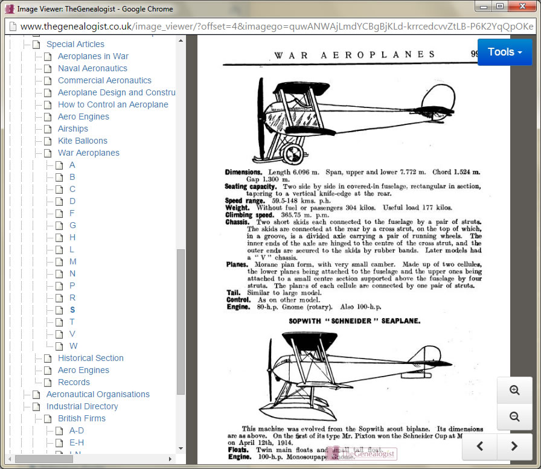541x469 pixels.
Task: Open the British Firms entry
Action: point(82,418)
